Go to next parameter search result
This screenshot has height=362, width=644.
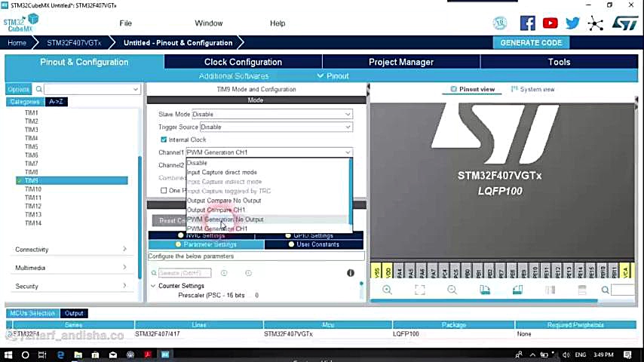(x=249, y=273)
